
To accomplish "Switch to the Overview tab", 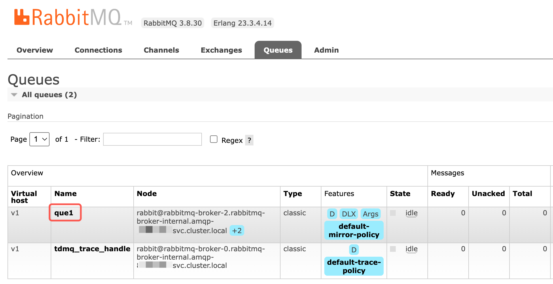I will tap(35, 50).
